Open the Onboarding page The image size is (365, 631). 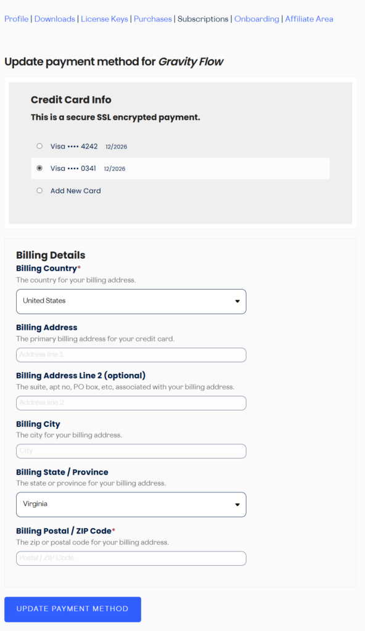pyautogui.click(x=256, y=19)
